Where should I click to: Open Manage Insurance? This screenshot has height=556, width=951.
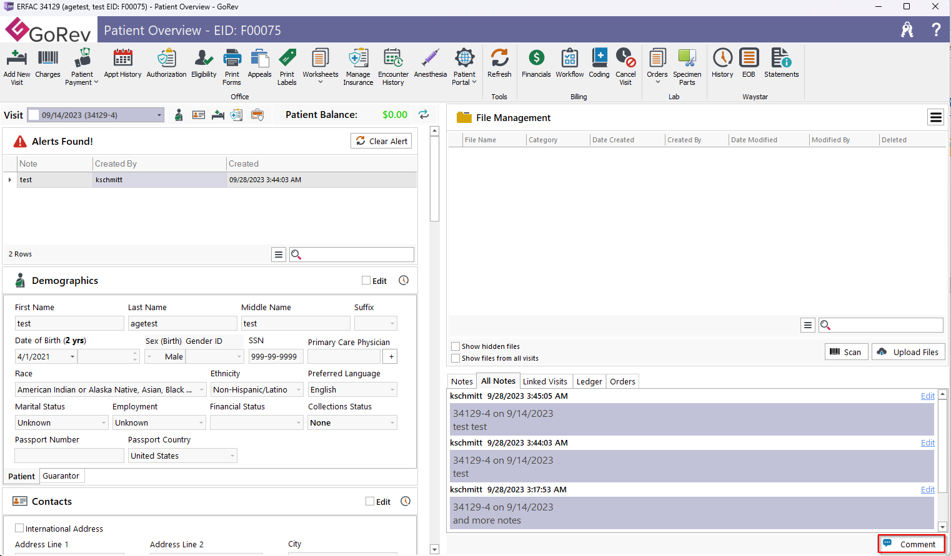[x=358, y=67]
